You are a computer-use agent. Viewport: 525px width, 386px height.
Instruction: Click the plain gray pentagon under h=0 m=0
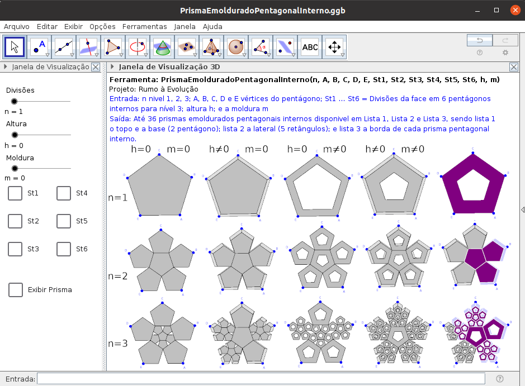point(159,185)
